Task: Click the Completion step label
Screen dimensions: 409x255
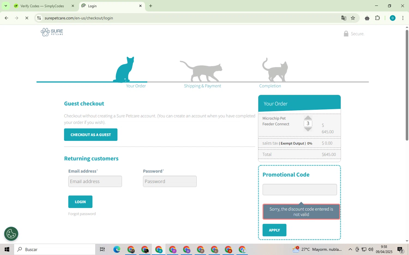Action: (270, 86)
